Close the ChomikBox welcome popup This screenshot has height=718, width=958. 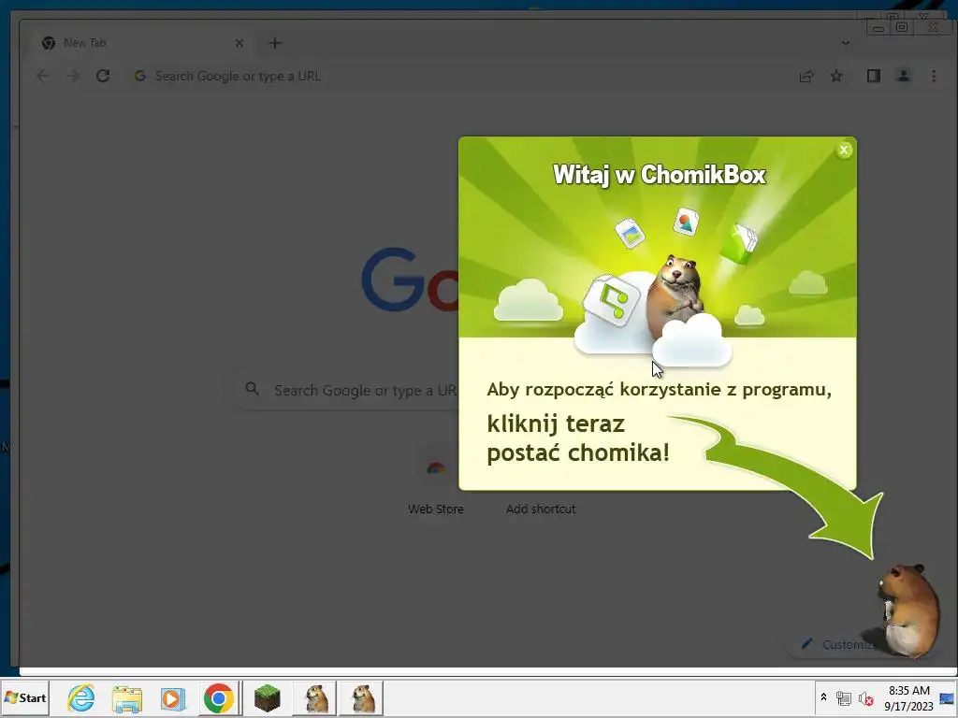point(844,151)
